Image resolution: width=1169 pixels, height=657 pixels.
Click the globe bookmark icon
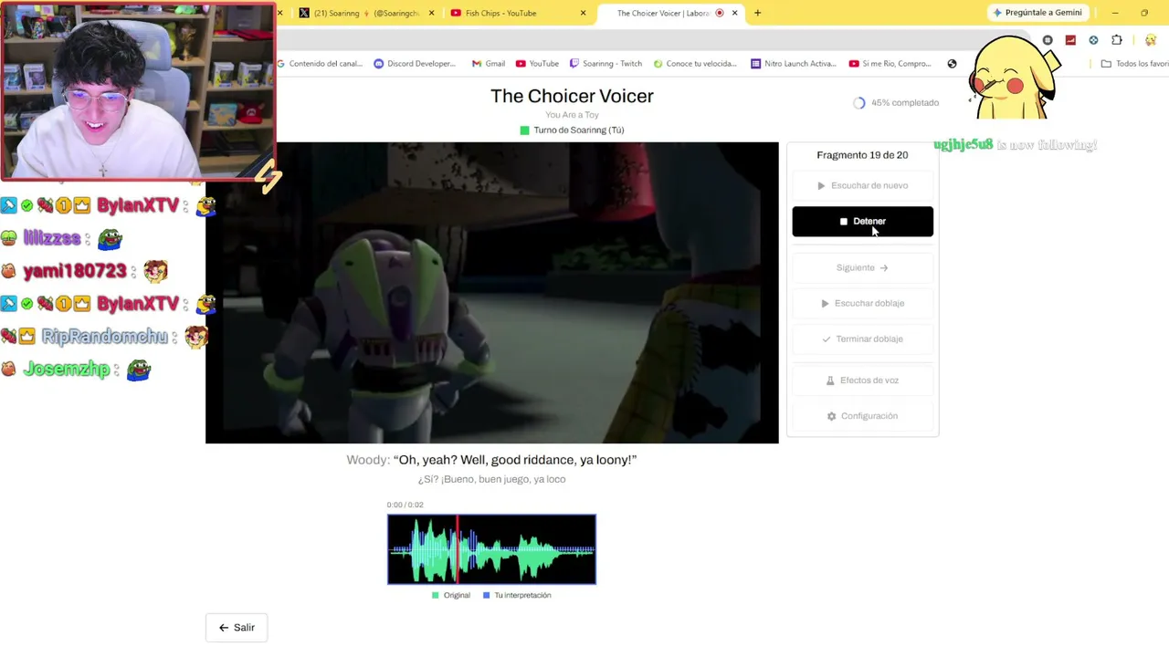952,64
